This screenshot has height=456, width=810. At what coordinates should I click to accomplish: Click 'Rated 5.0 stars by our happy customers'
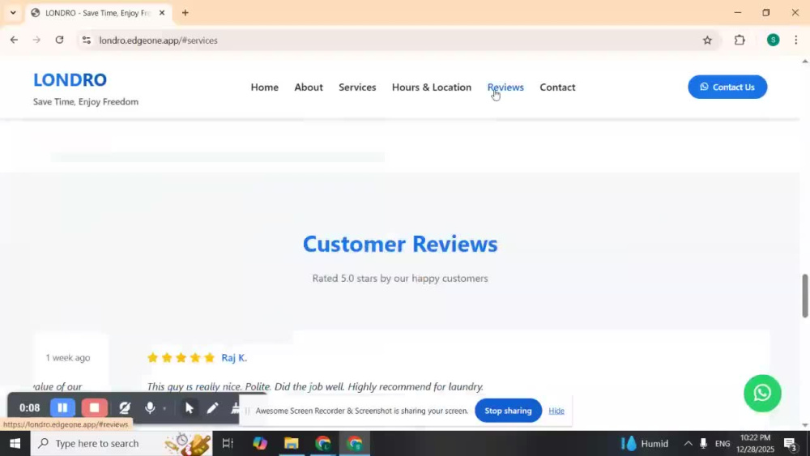(x=400, y=279)
